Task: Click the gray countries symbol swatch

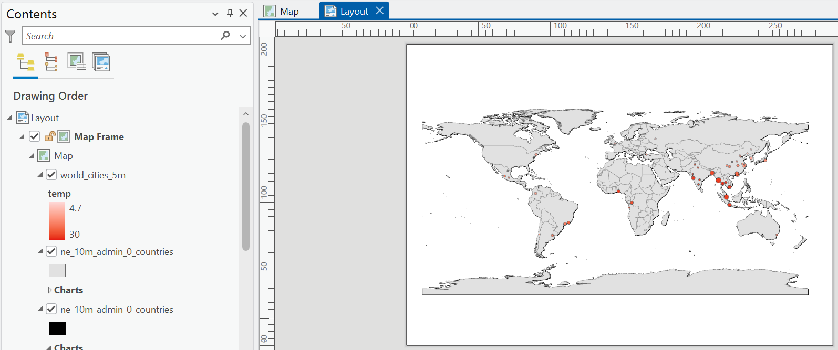Action: pyautogui.click(x=57, y=270)
